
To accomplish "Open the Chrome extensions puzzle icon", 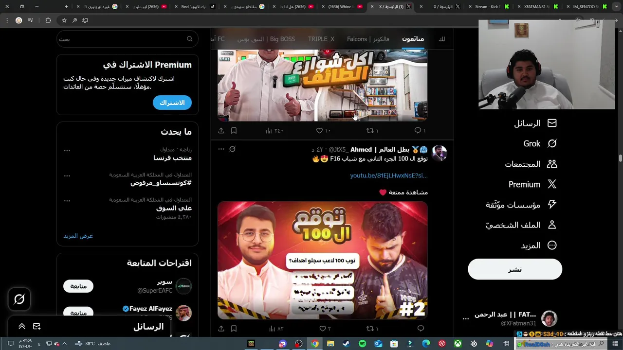I will (48, 20).
